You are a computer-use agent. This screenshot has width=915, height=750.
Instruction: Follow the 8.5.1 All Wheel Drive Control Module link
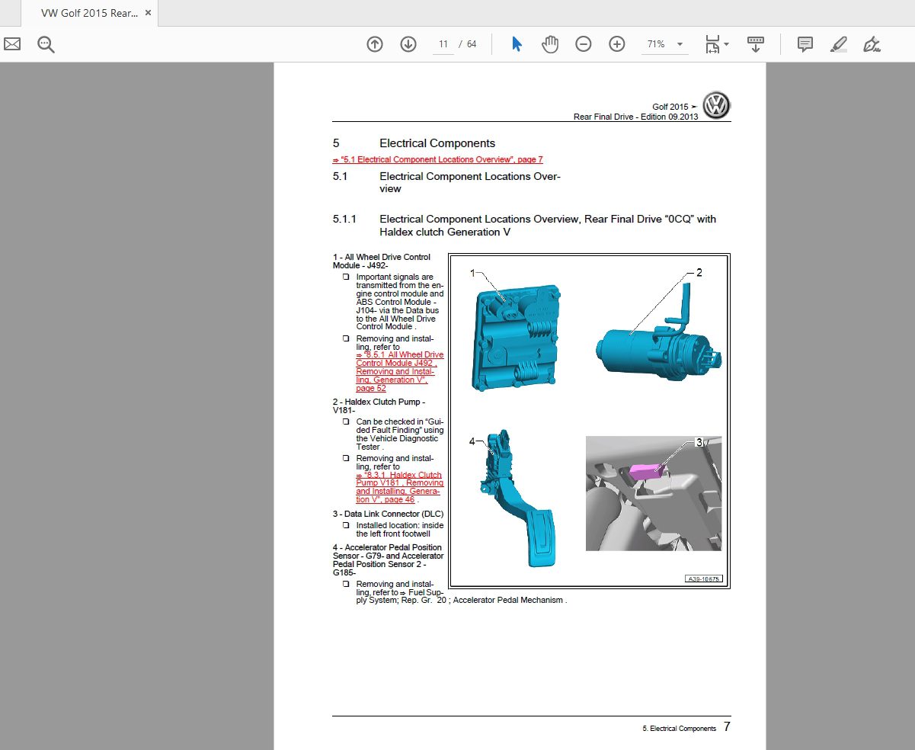(399, 371)
